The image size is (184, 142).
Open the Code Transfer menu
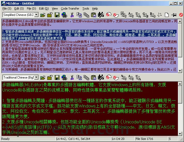[70, 8]
